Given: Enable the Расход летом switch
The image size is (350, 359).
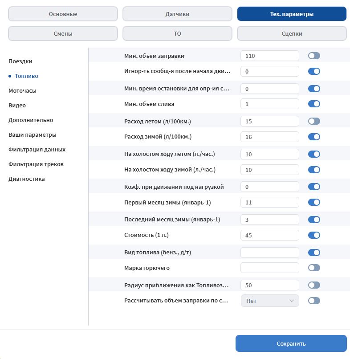Looking at the screenshot, I should coord(314,121).
